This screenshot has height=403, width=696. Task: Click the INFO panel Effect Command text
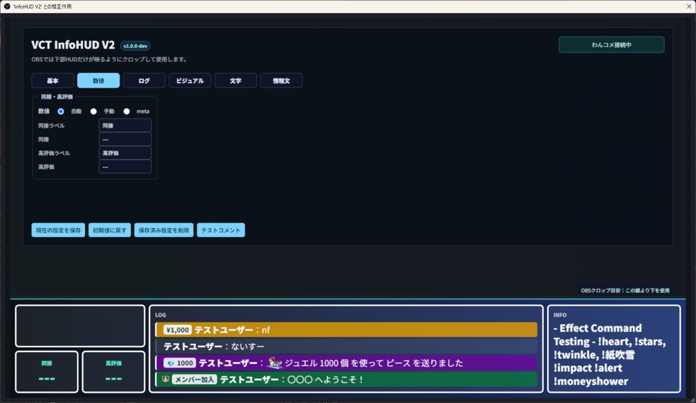tap(610, 355)
